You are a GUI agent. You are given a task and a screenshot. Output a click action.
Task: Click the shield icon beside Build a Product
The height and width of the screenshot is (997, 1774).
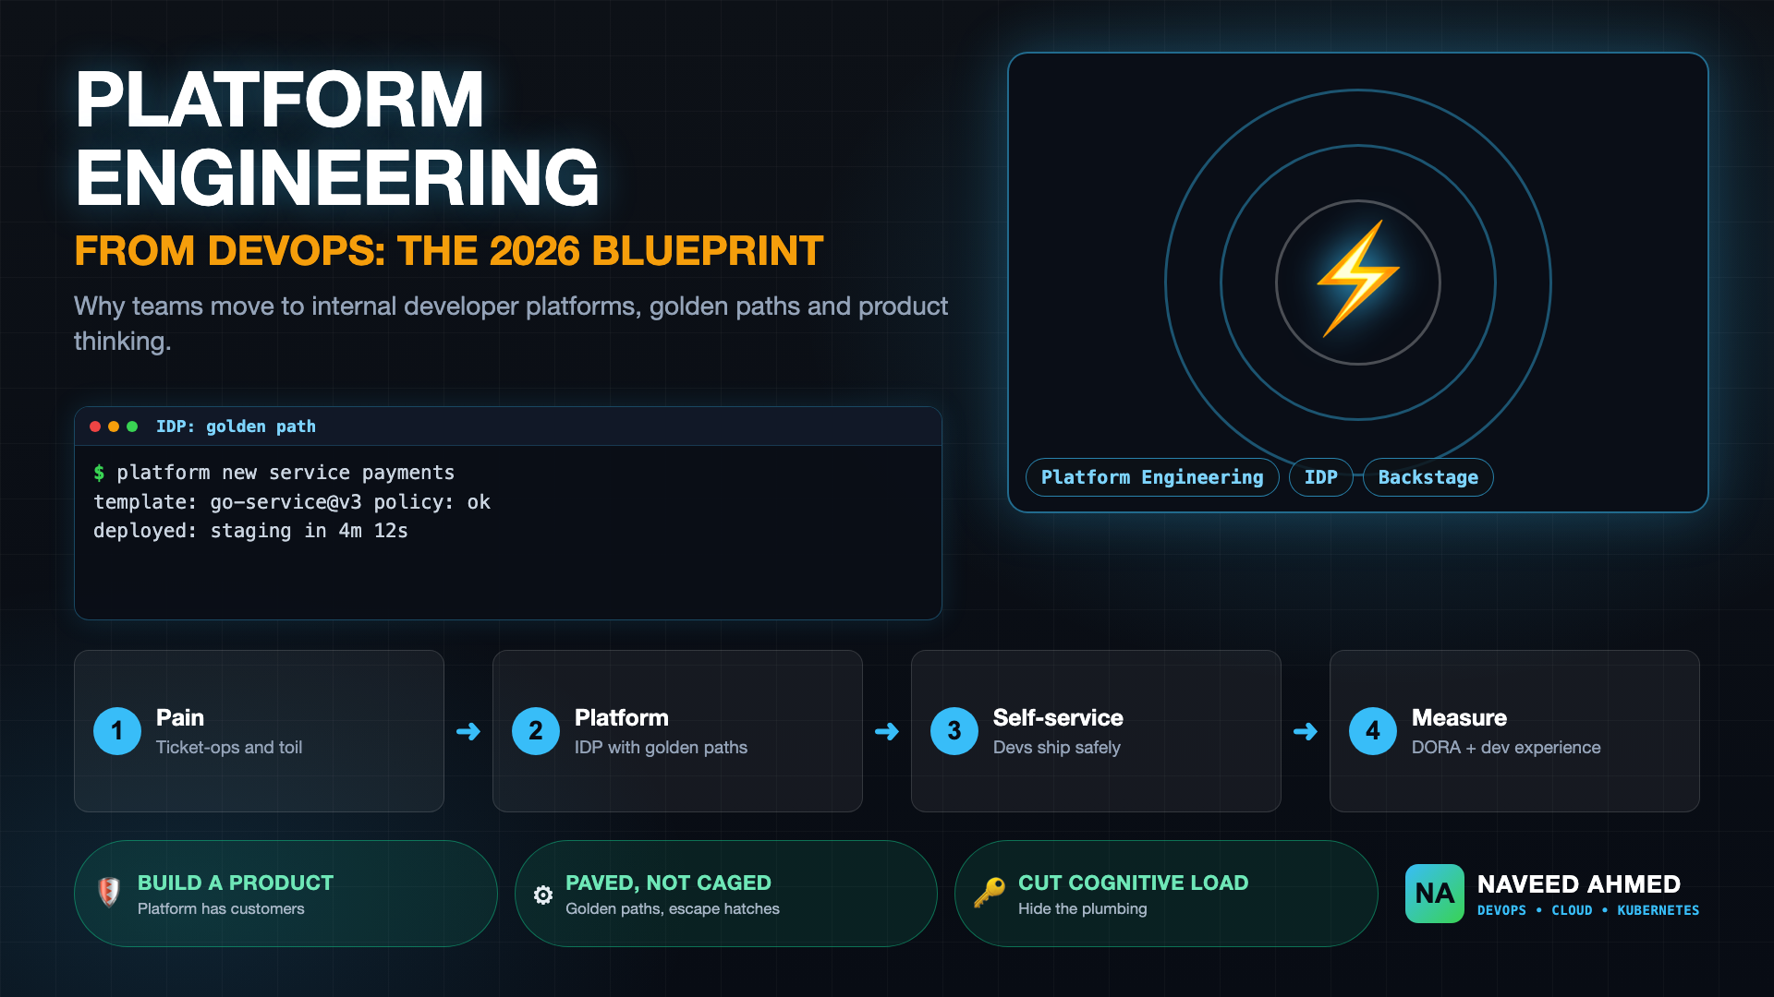click(109, 893)
